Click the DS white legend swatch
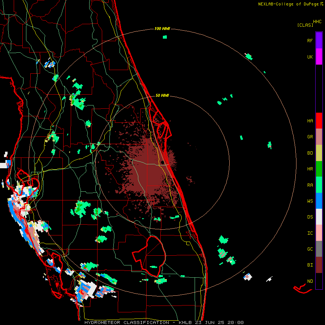This screenshot has width=325, height=325. pos(319,217)
